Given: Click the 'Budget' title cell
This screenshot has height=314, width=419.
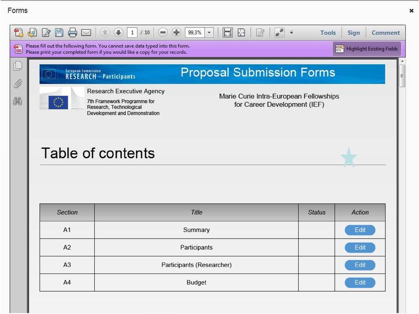Looking at the screenshot, I should coord(196,283).
